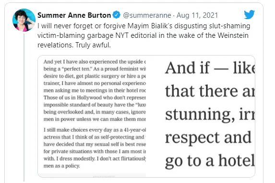Click the "I still make choices" paragraph
Screen dimensions: 275x183
(x=95, y=148)
